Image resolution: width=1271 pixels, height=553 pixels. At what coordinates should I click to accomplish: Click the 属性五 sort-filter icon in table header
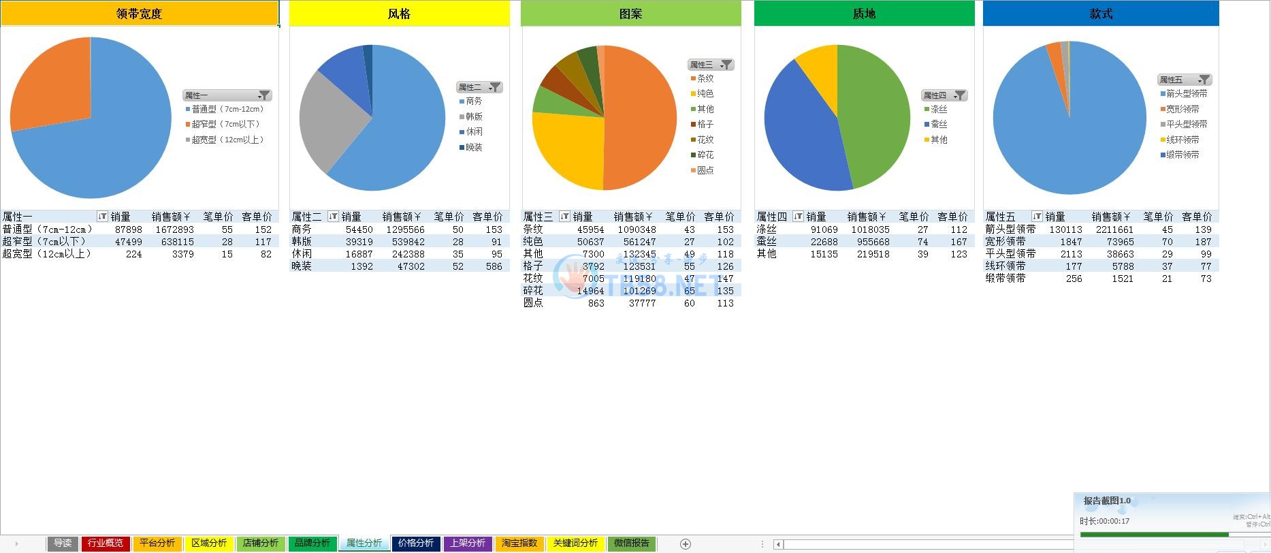click(x=1037, y=217)
